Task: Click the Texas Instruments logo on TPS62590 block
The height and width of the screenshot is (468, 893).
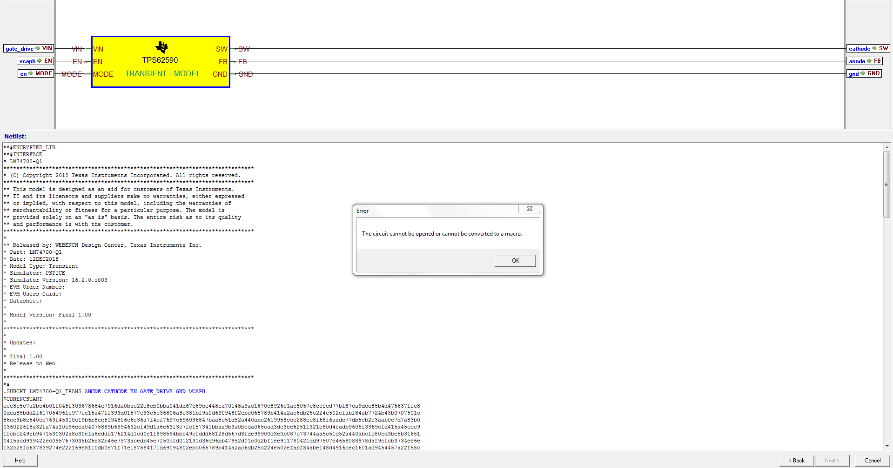Action: [x=161, y=47]
